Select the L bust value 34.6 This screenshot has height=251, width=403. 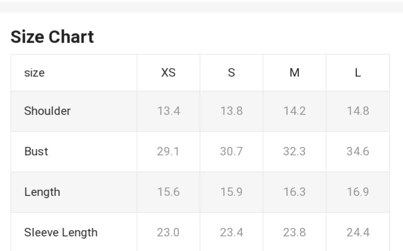[358, 151]
